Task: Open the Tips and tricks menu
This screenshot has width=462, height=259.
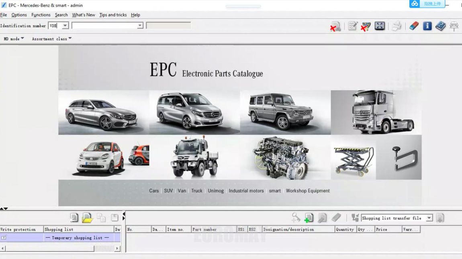Action: pyautogui.click(x=113, y=15)
